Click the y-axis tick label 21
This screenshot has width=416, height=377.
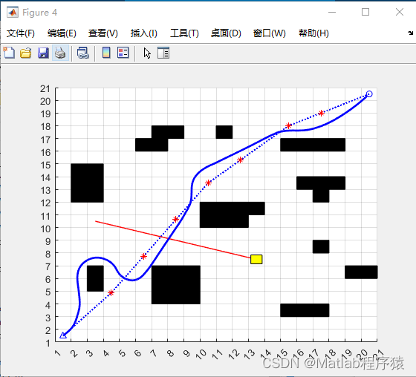[x=45, y=89]
